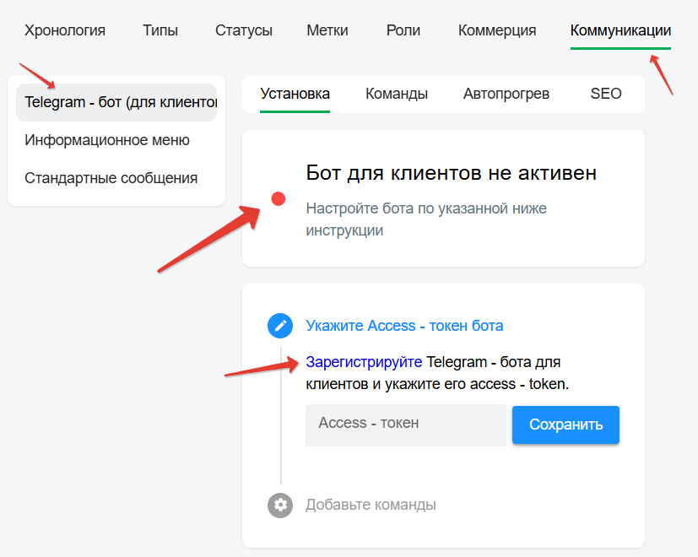Follow the Зарегистрируйте link
The image size is (698, 557).
364,362
